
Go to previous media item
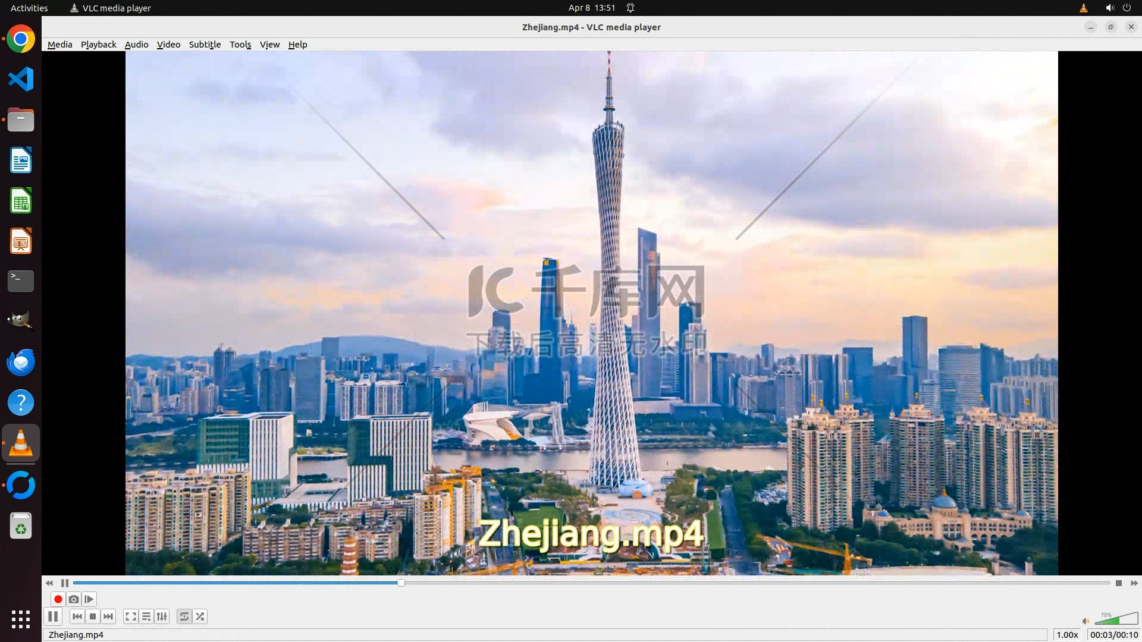point(77,616)
